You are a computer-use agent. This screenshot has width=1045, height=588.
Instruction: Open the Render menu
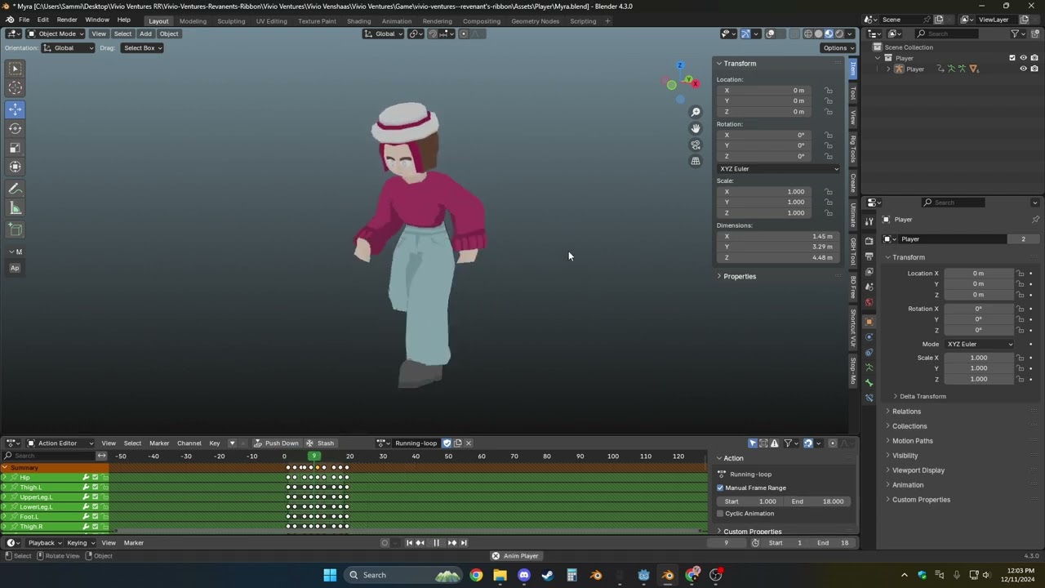67,20
